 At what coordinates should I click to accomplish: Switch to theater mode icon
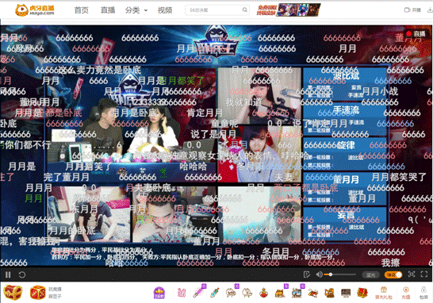tap(412, 274)
